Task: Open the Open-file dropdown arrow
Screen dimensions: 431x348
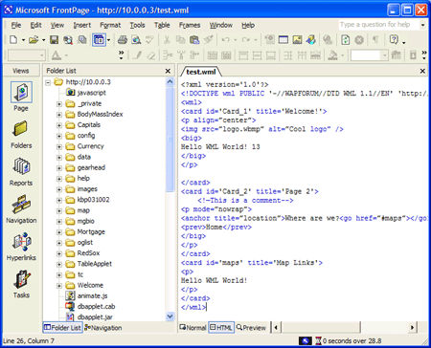Action: point(43,40)
